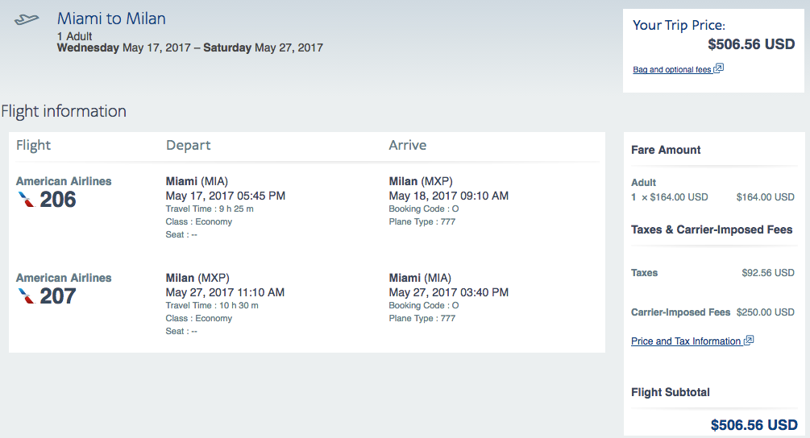Open the Bag and optional fees link
Screen dimensions: 810x438
pos(672,70)
